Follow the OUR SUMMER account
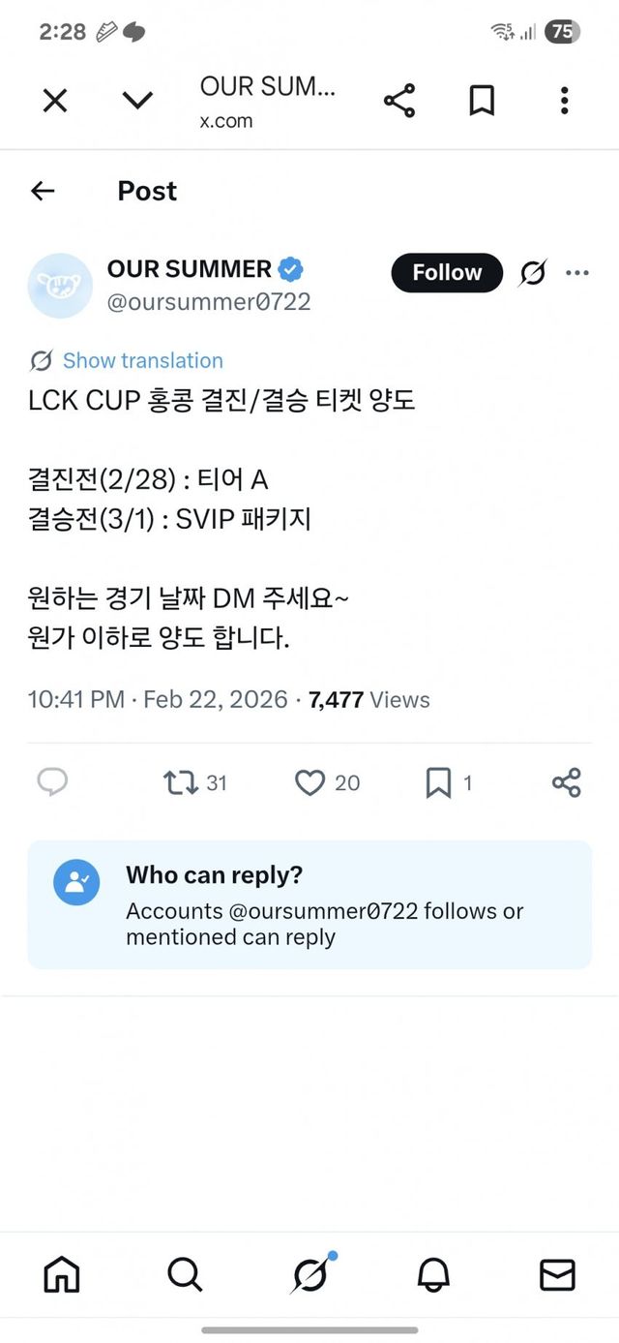This screenshot has width=619, height=1343. [x=447, y=273]
